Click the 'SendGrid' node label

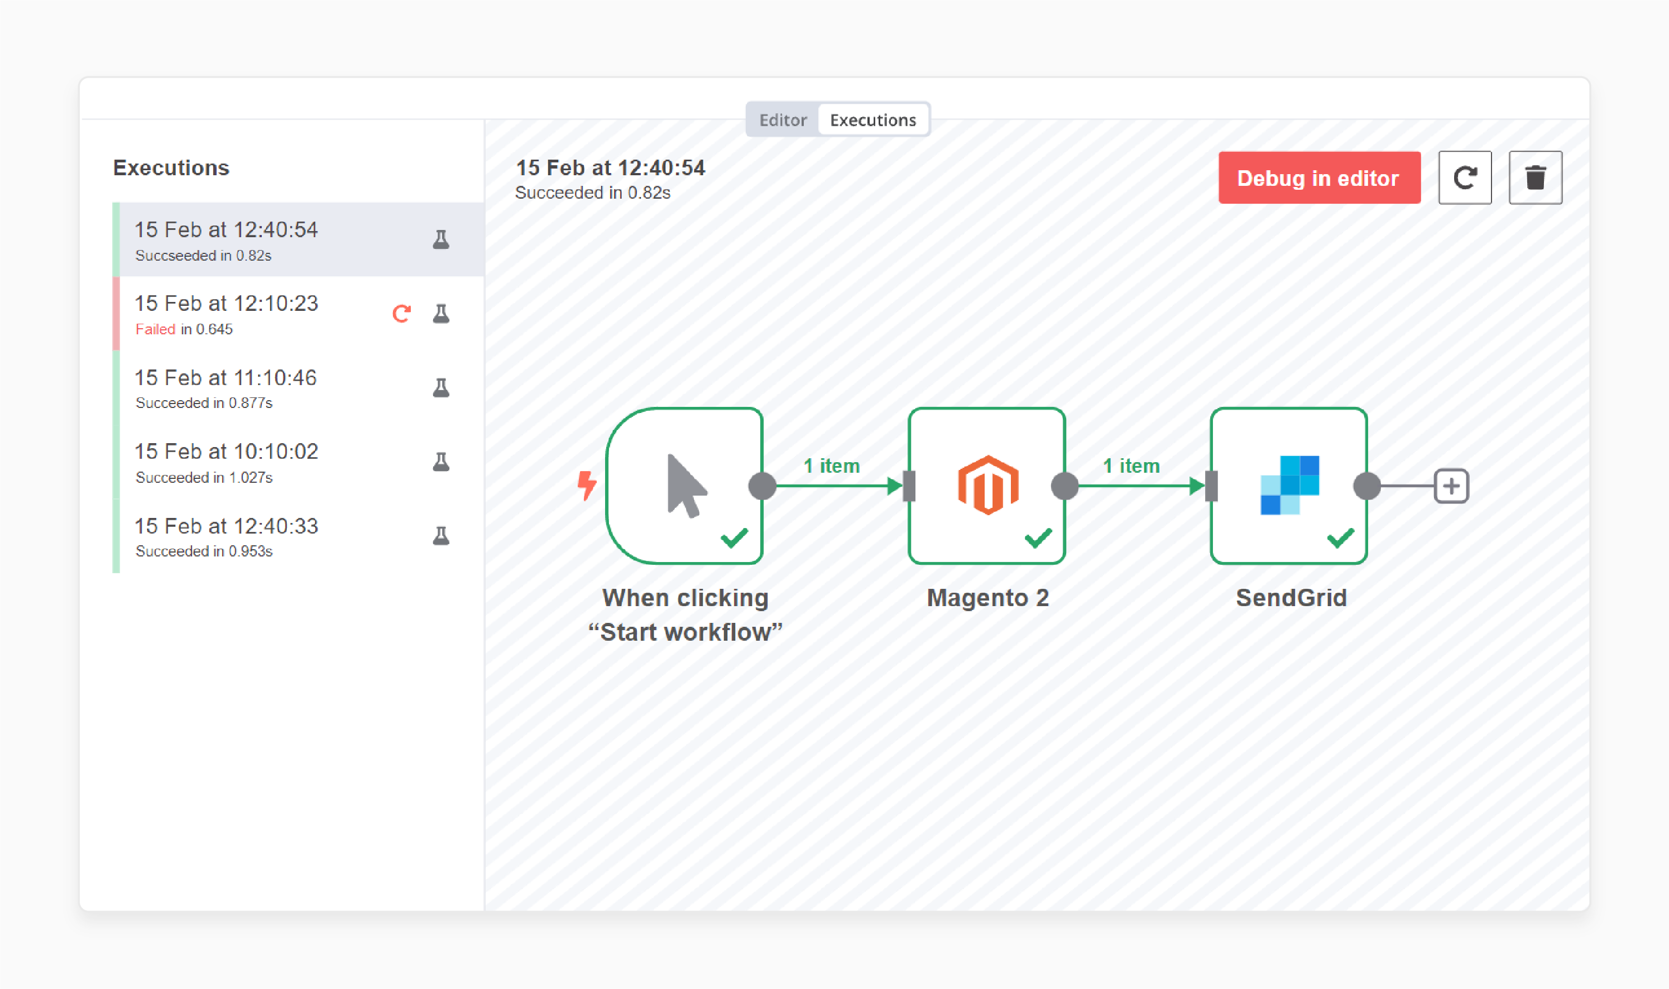click(x=1291, y=598)
